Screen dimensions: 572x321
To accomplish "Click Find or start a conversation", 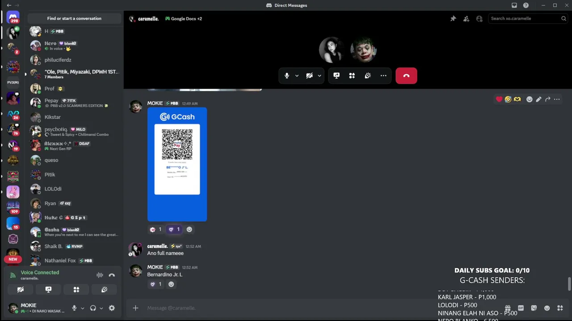I will point(74,18).
